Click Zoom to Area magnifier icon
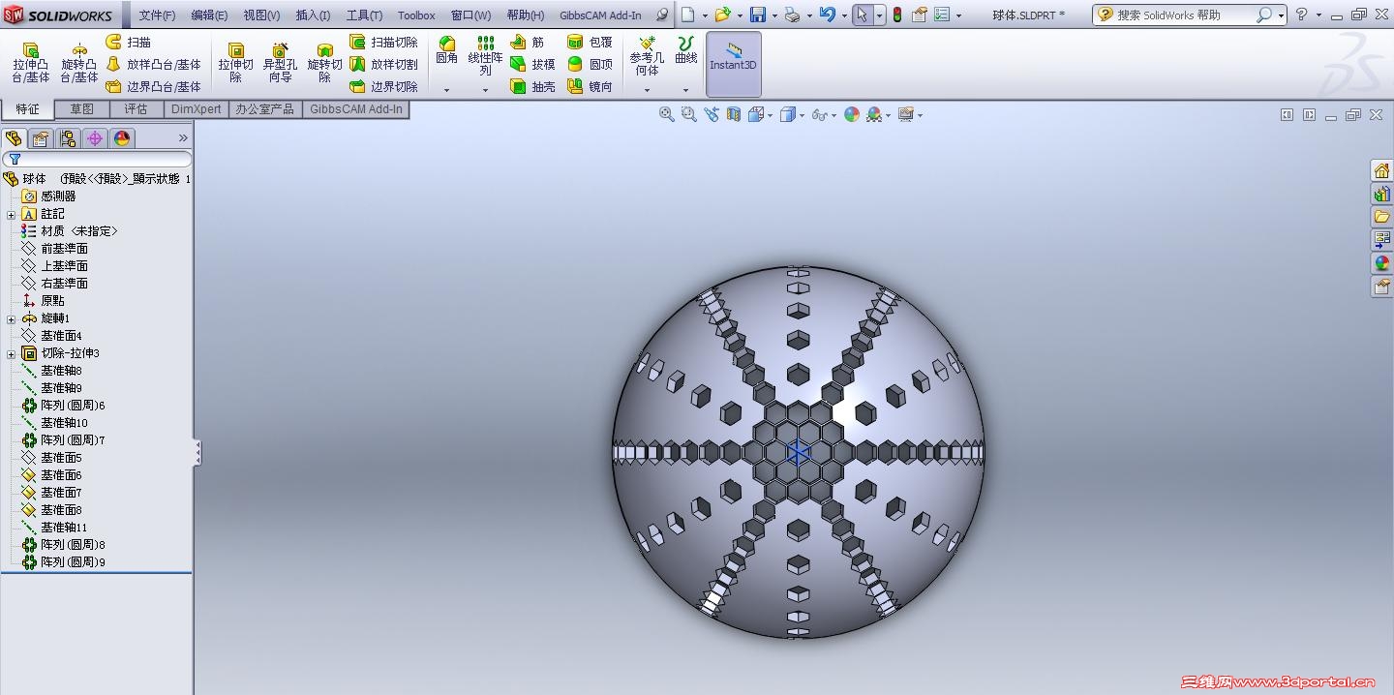 tap(688, 114)
